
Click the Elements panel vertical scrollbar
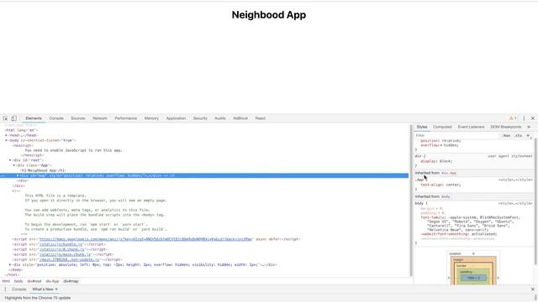(411, 200)
